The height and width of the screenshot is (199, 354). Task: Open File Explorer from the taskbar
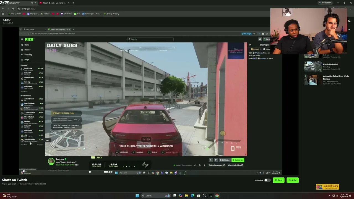click(x=186, y=196)
